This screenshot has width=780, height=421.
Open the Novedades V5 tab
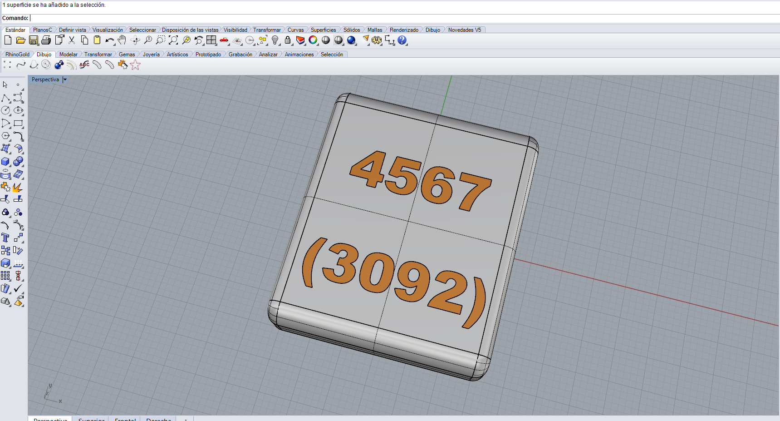pyautogui.click(x=465, y=30)
